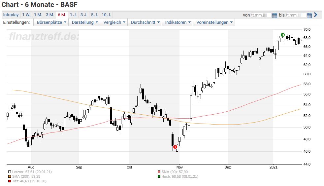Image resolution: width=324 pixels, height=186 pixels.
Task: Open the 'bis' date calendar picker icon
Action: [x=309, y=15]
